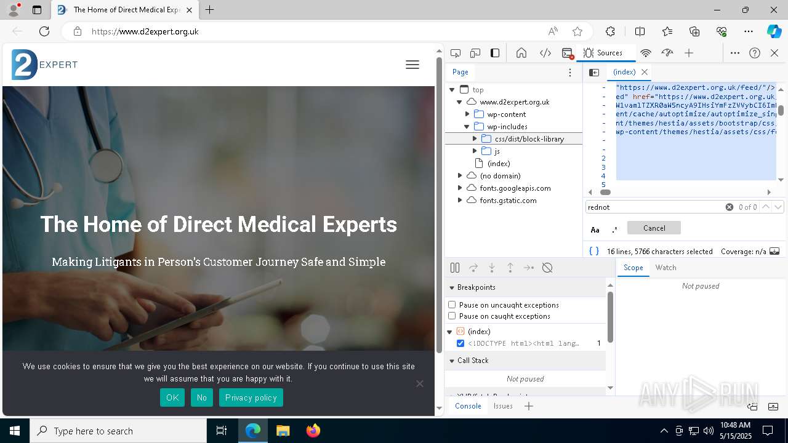Viewport: 788px width, 443px height.
Task: Toggle the inspect element picker in DevTools
Action: [456, 53]
